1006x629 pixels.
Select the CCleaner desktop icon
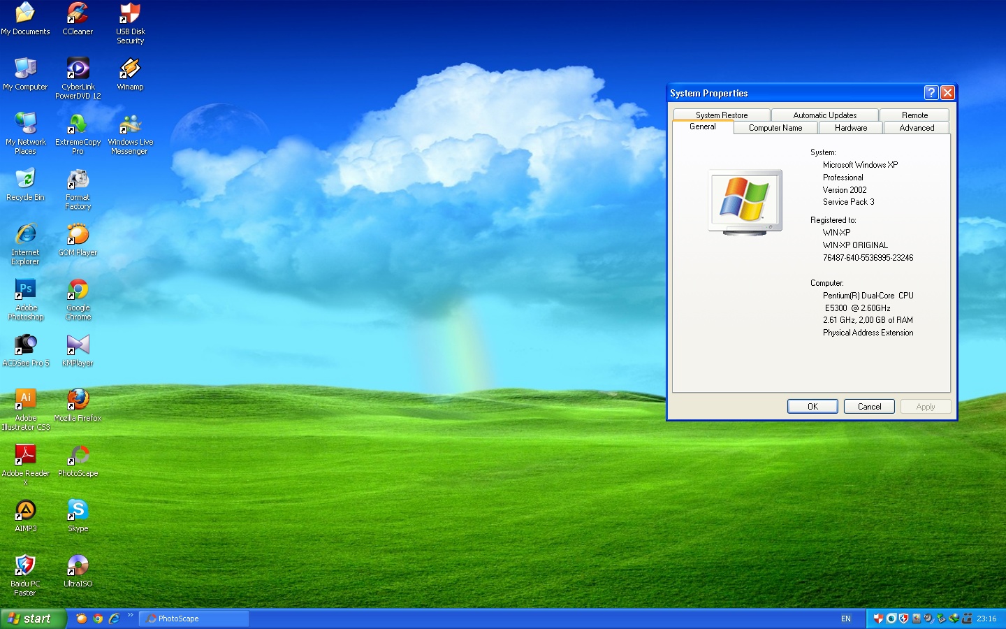pyautogui.click(x=78, y=19)
